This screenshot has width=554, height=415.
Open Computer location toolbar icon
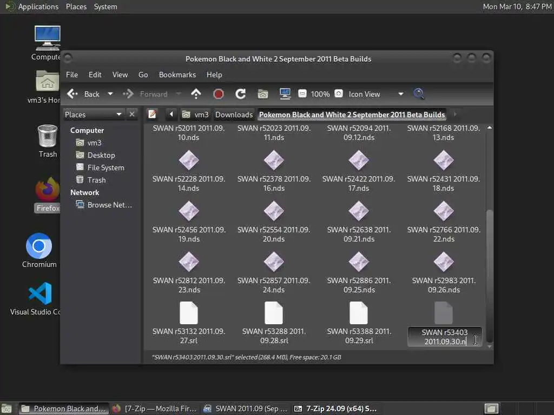pyautogui.click(x=285, y=94)
